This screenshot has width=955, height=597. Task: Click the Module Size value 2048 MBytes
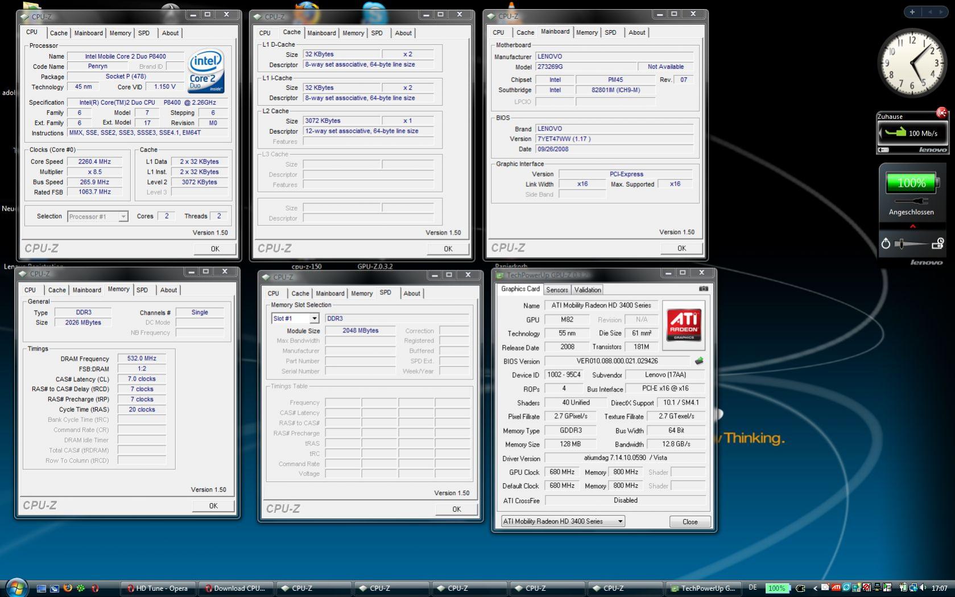click(x=361, y=331)
